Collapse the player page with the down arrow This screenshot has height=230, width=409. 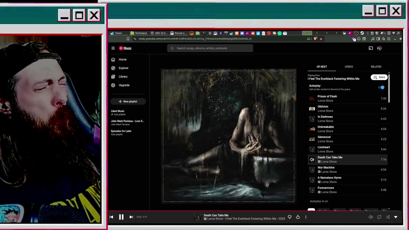point(396,217)
